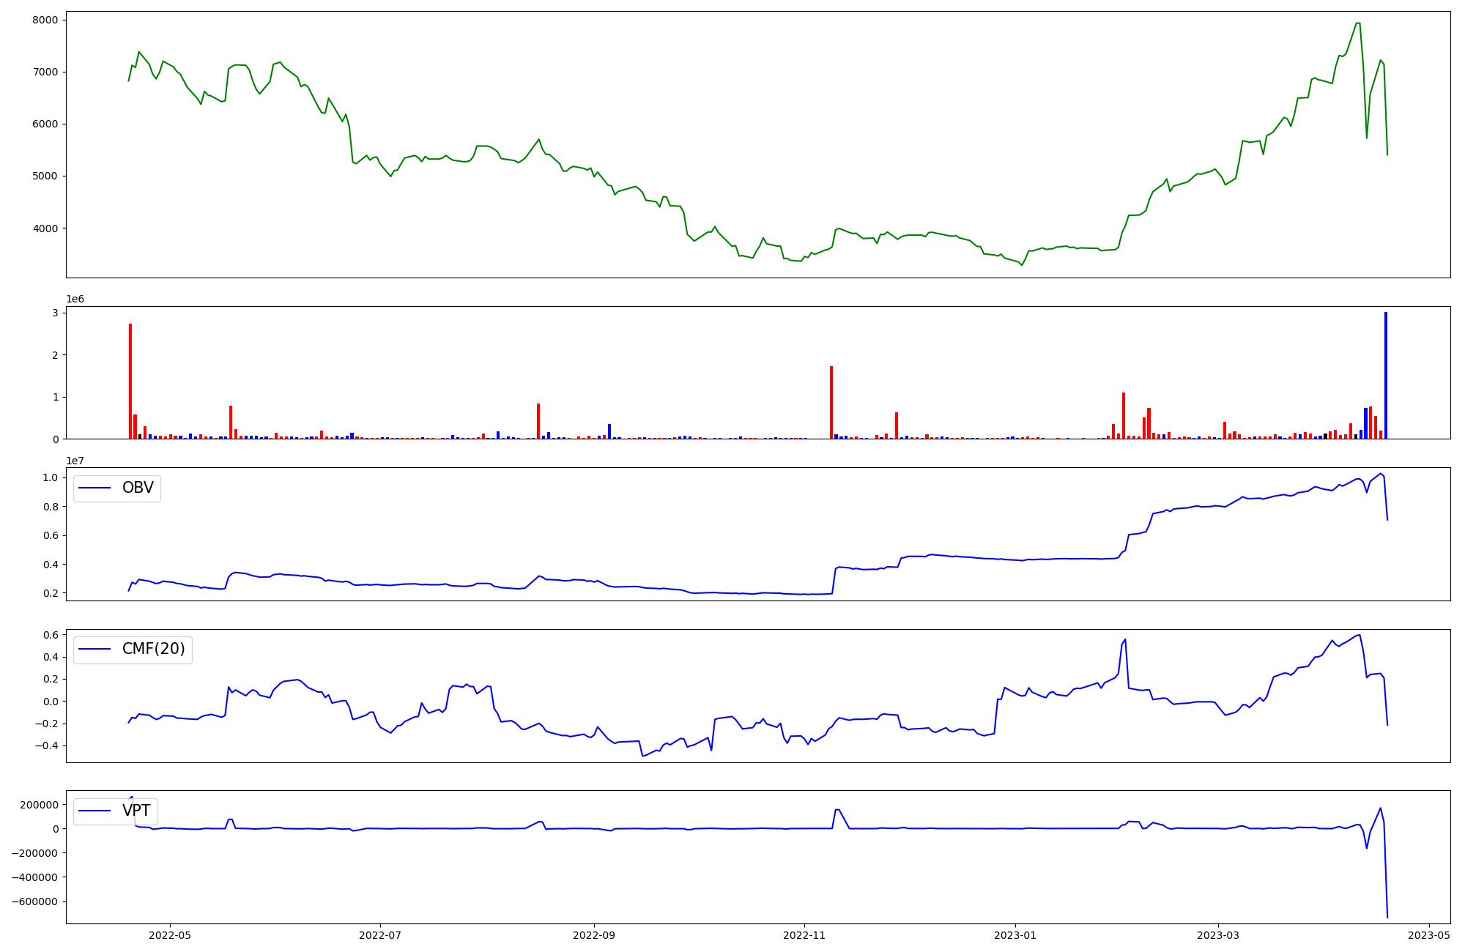Click the 2 tick on volume chart axis

[x=54, y=355]
